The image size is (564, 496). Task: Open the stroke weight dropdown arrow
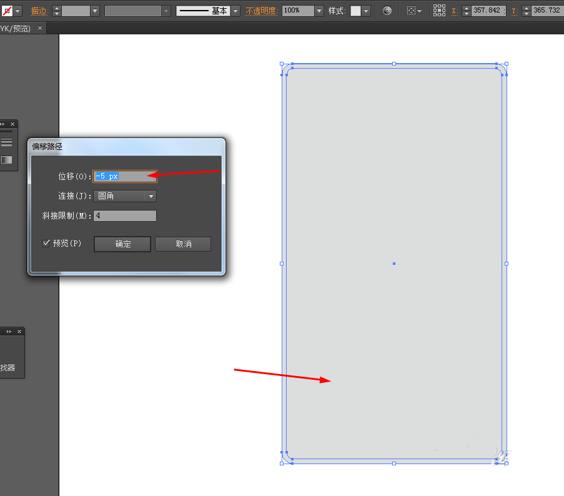[x=95, y=11]
